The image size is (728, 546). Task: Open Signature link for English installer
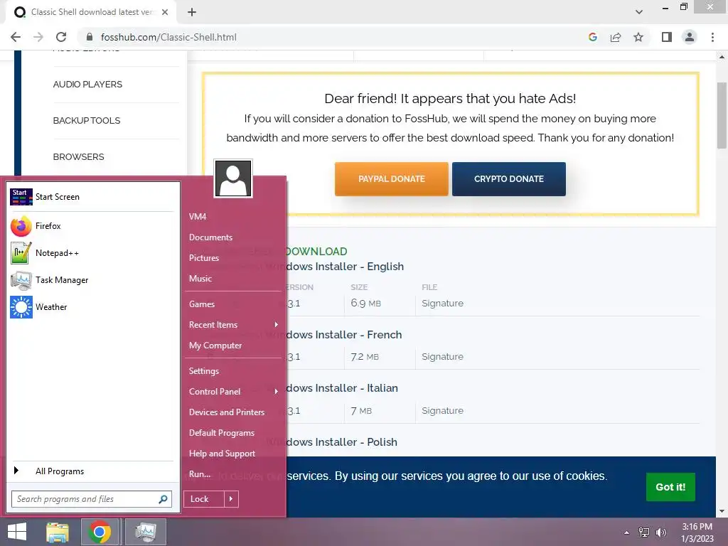[x=442, y=303]
